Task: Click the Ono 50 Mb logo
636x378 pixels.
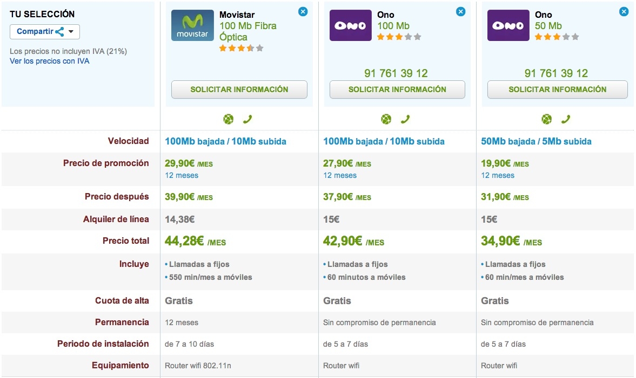Action: click(508, 25)
